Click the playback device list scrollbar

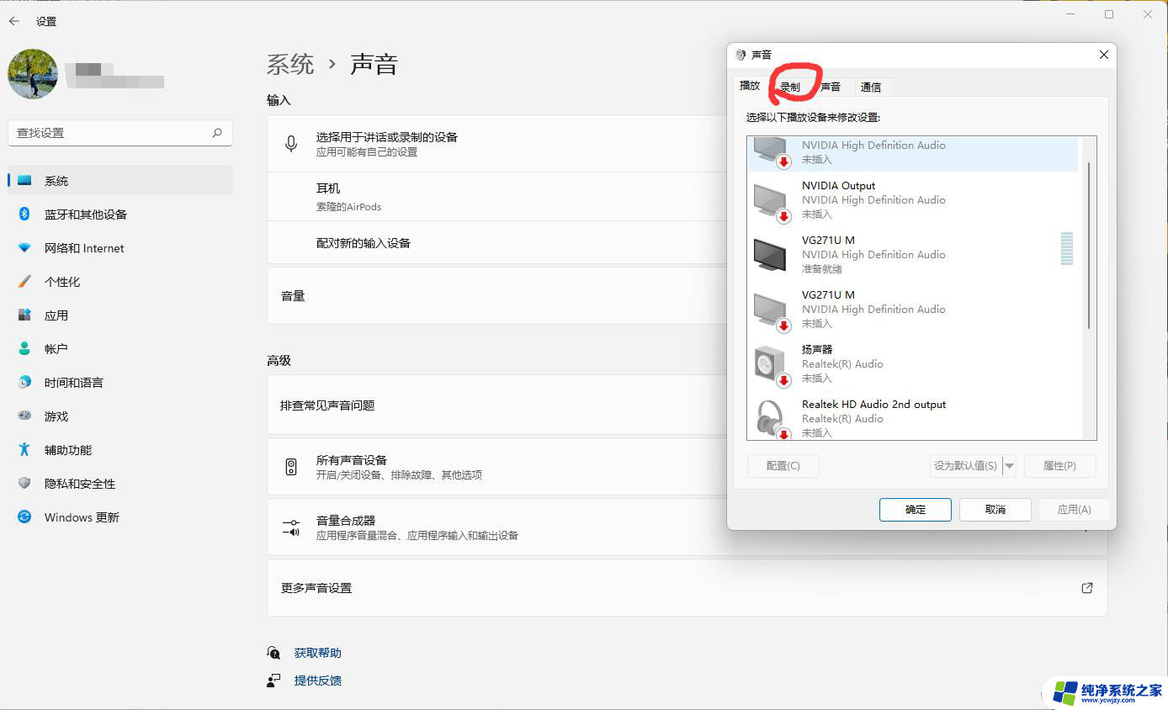click(1088, 246)
